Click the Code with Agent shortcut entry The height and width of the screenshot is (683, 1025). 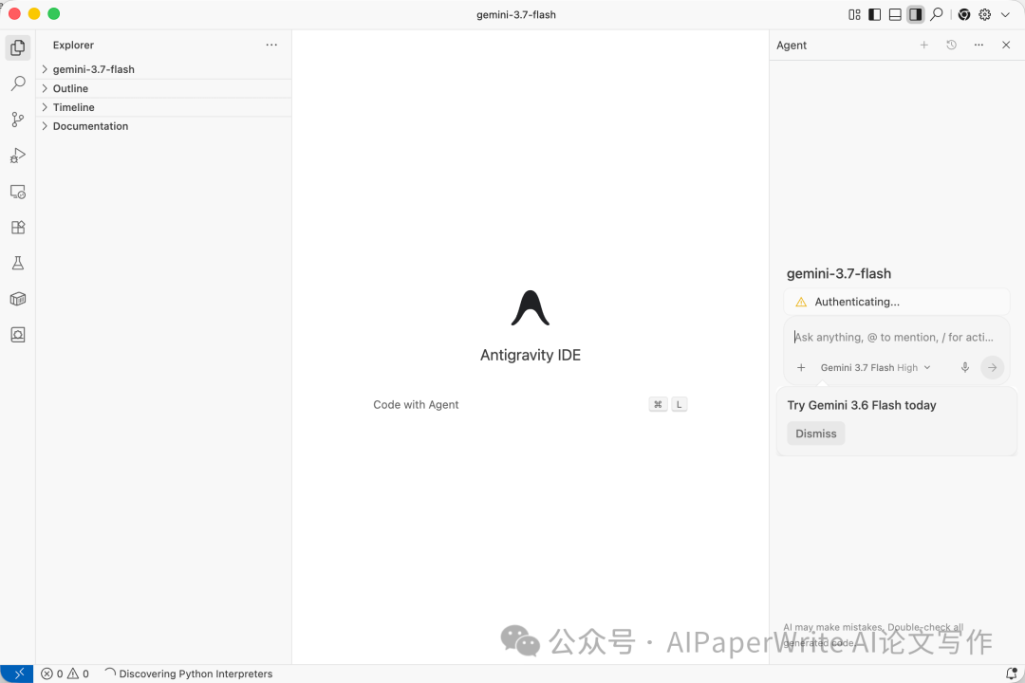531,404
